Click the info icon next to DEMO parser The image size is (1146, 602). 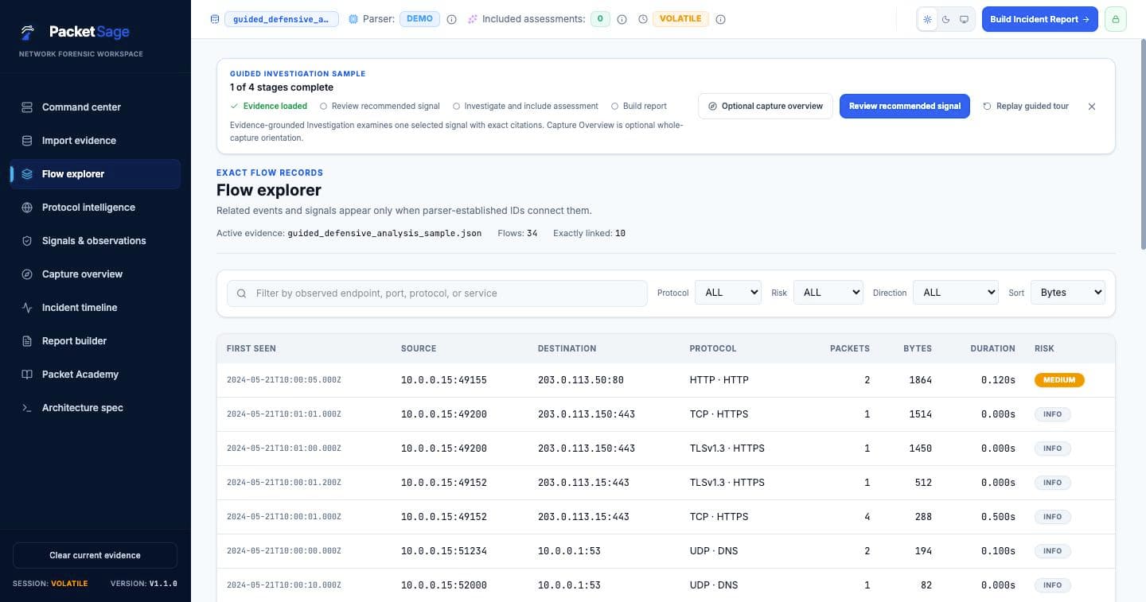pyautogui.click(x=451, y=19)
